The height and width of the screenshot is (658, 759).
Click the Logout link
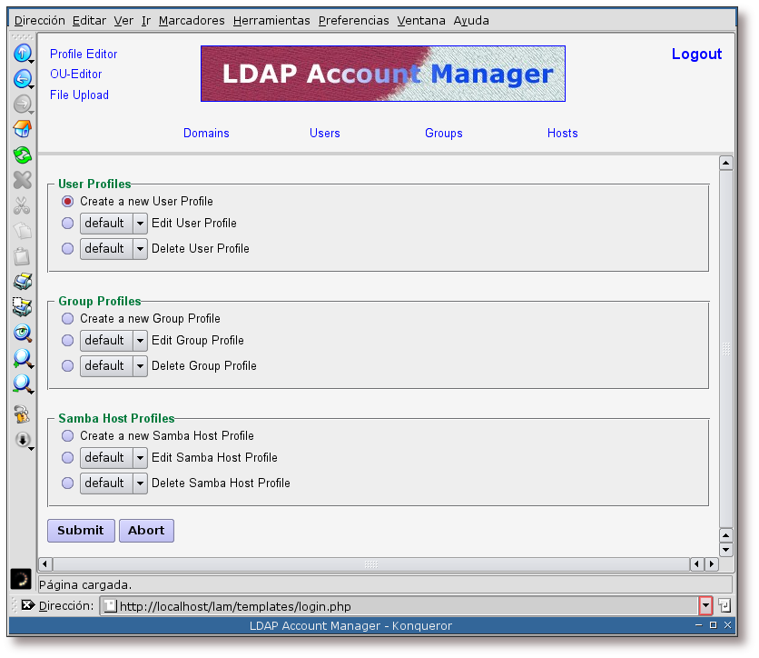tap(696, 55)
